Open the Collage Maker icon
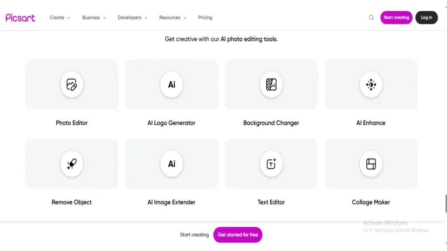447x251 pixels. tap(371, 164)
